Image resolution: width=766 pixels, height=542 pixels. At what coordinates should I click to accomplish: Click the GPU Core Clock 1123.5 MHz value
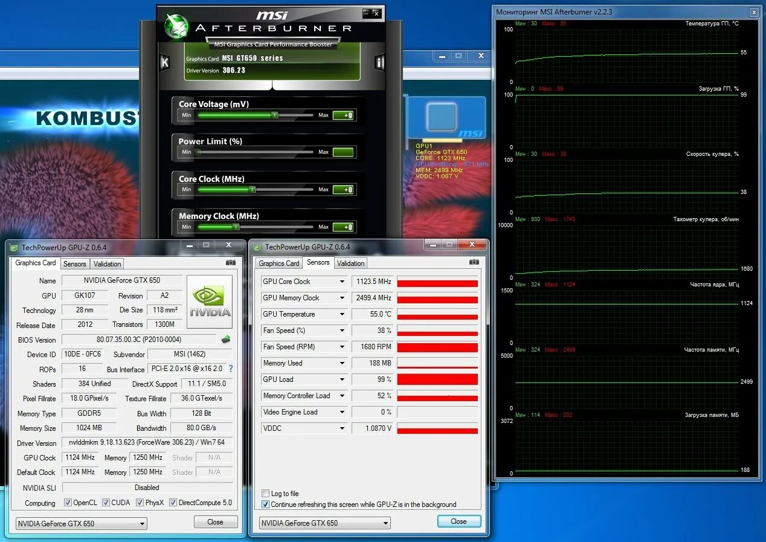coord(373,282)
